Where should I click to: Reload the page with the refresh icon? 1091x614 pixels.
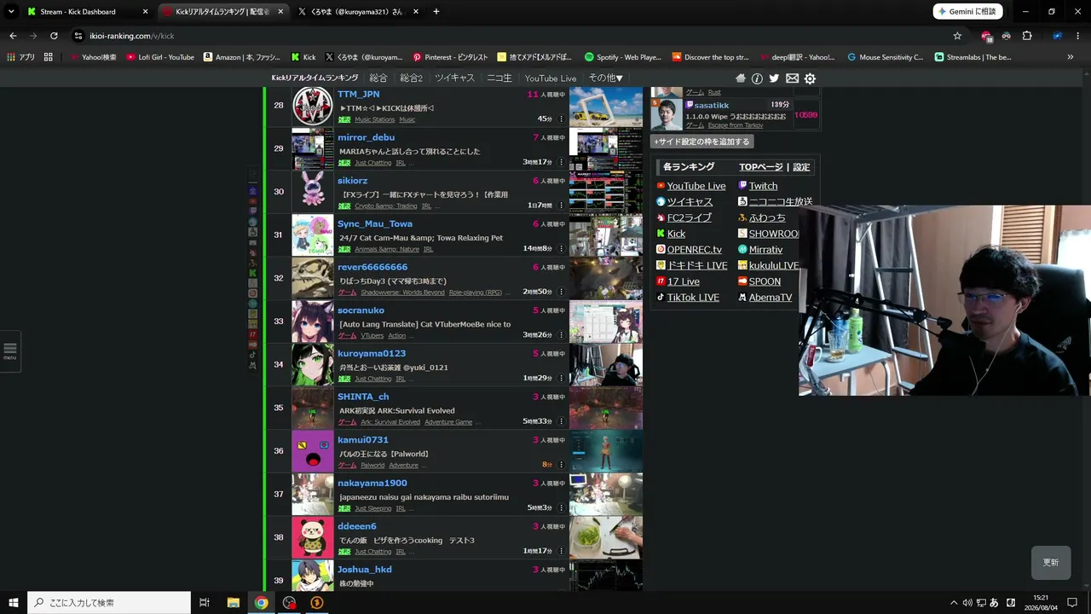point(54,36)
